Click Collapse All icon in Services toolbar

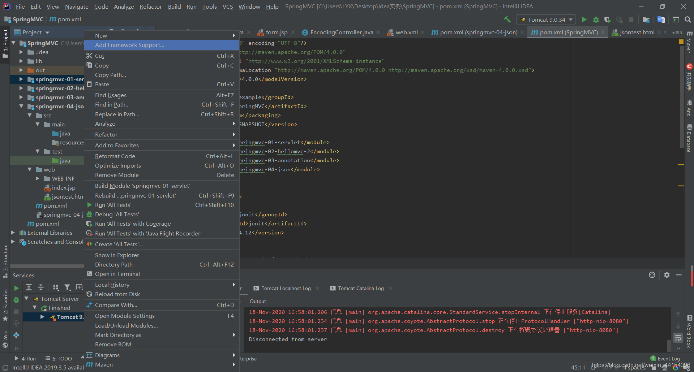point(41,287)
